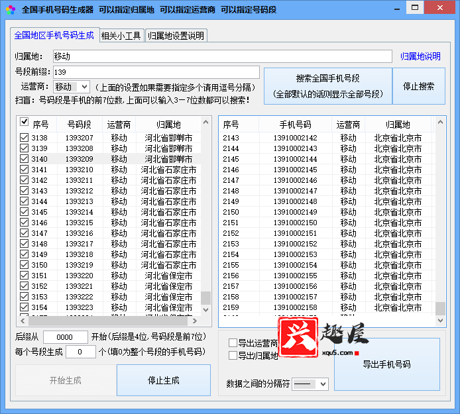Screen dimensions: 460x414
Task: Click right list vertical scrollbar thumb
Action: pyautogui.click(x=440, y=309)
